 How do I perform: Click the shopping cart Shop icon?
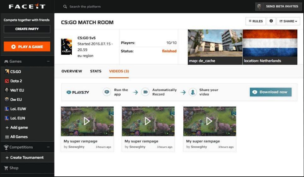coord(6,168)
